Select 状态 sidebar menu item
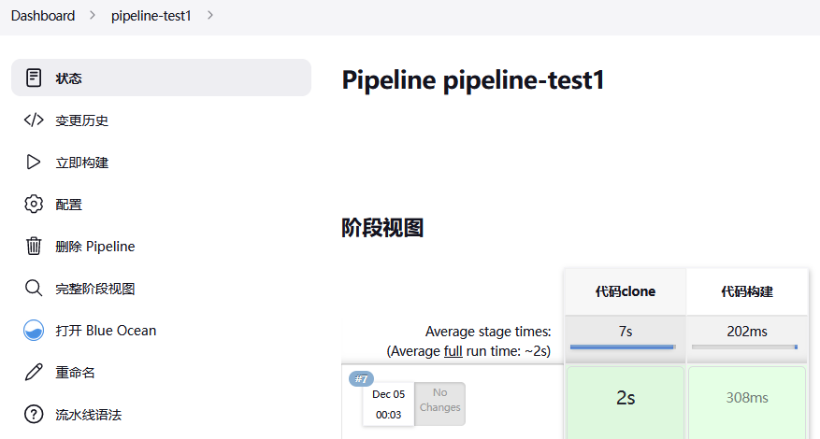The width and height of the screenshot is (820, 439). 69,78
